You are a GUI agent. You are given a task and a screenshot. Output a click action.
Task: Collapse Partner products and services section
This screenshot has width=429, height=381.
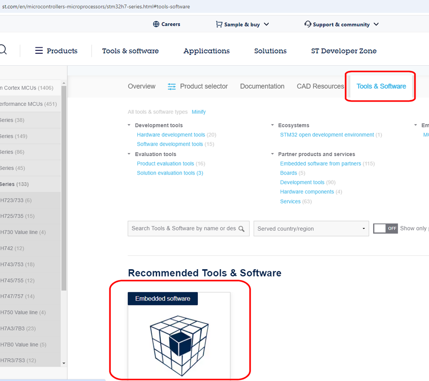[x=272, y=154]
